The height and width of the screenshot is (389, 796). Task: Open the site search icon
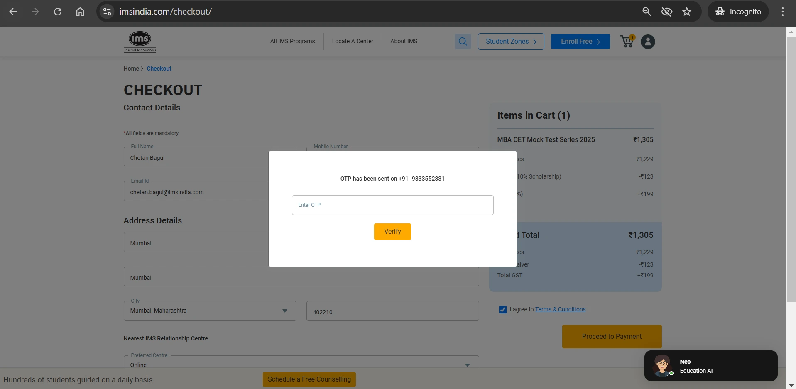pos(463,42)
